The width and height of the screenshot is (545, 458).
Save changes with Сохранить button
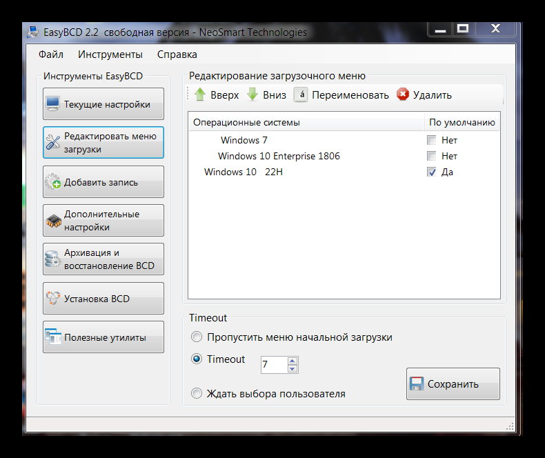coord(453,384)
